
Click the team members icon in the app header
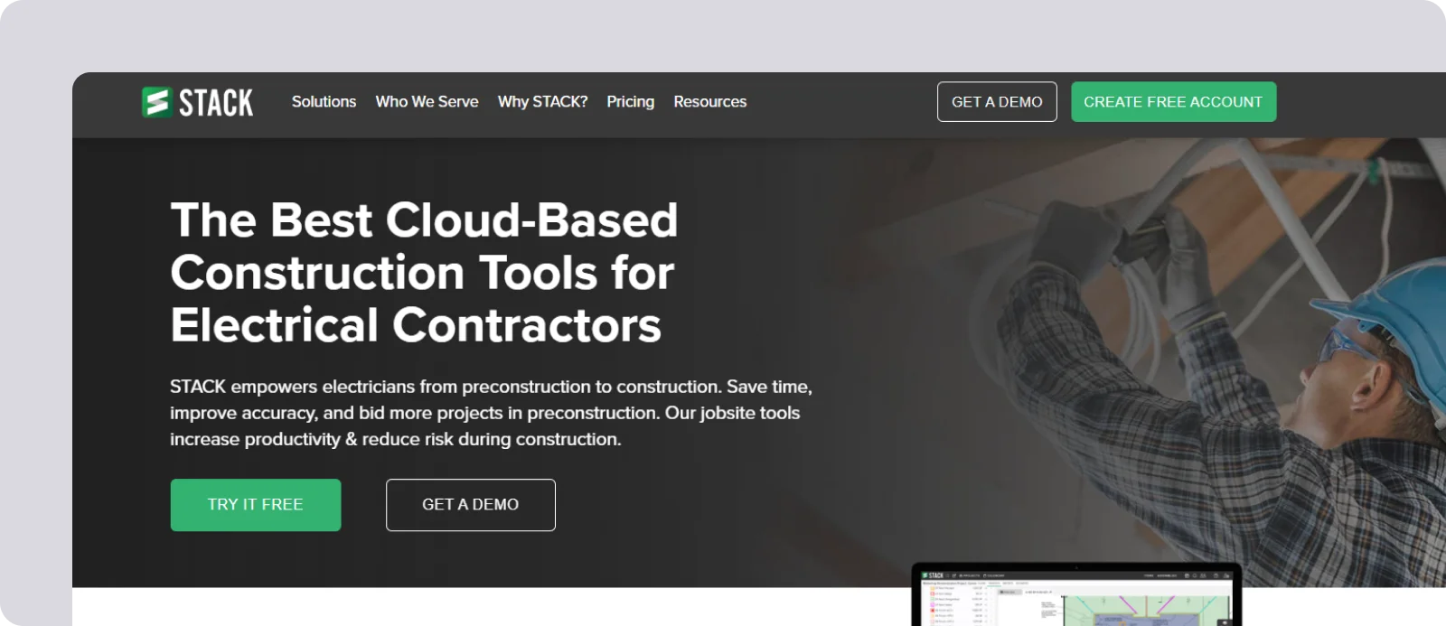click(x=1203, y=575)
